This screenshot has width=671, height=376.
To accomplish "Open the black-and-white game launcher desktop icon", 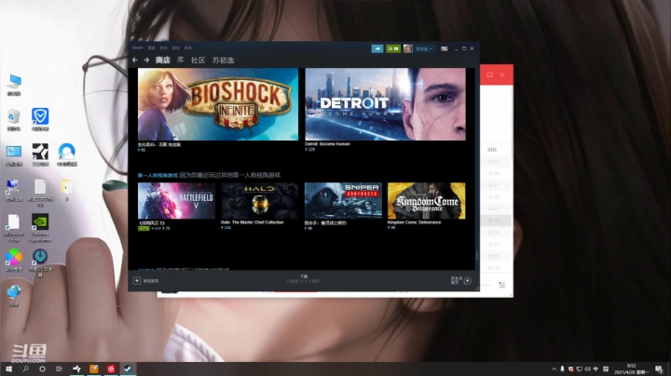I will click(40, 155).
